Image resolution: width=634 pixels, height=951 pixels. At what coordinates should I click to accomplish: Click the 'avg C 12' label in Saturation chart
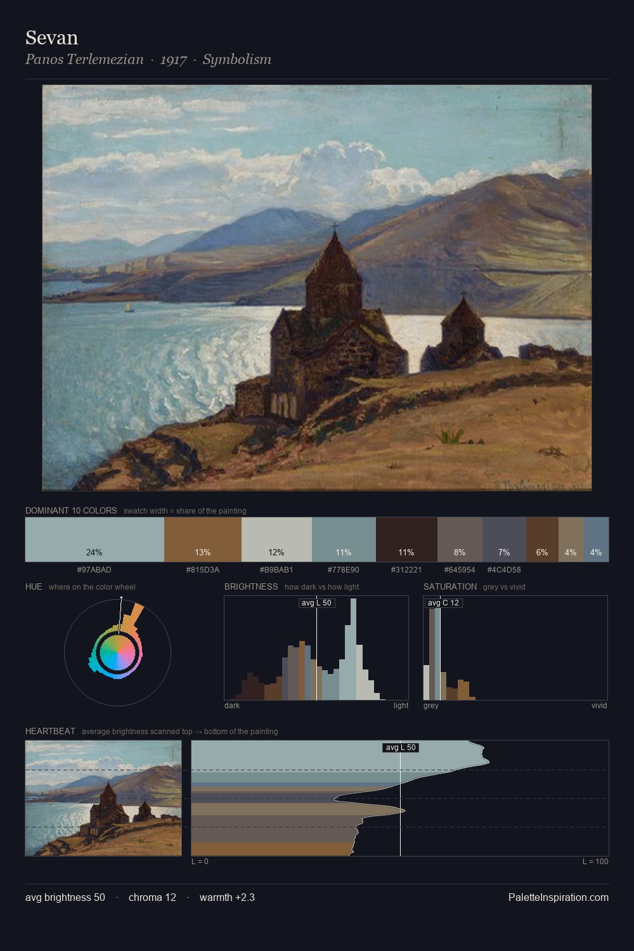[443, 603]
